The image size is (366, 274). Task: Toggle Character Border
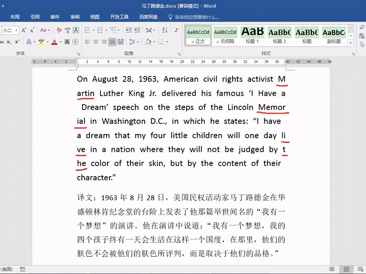click(76, 30)
